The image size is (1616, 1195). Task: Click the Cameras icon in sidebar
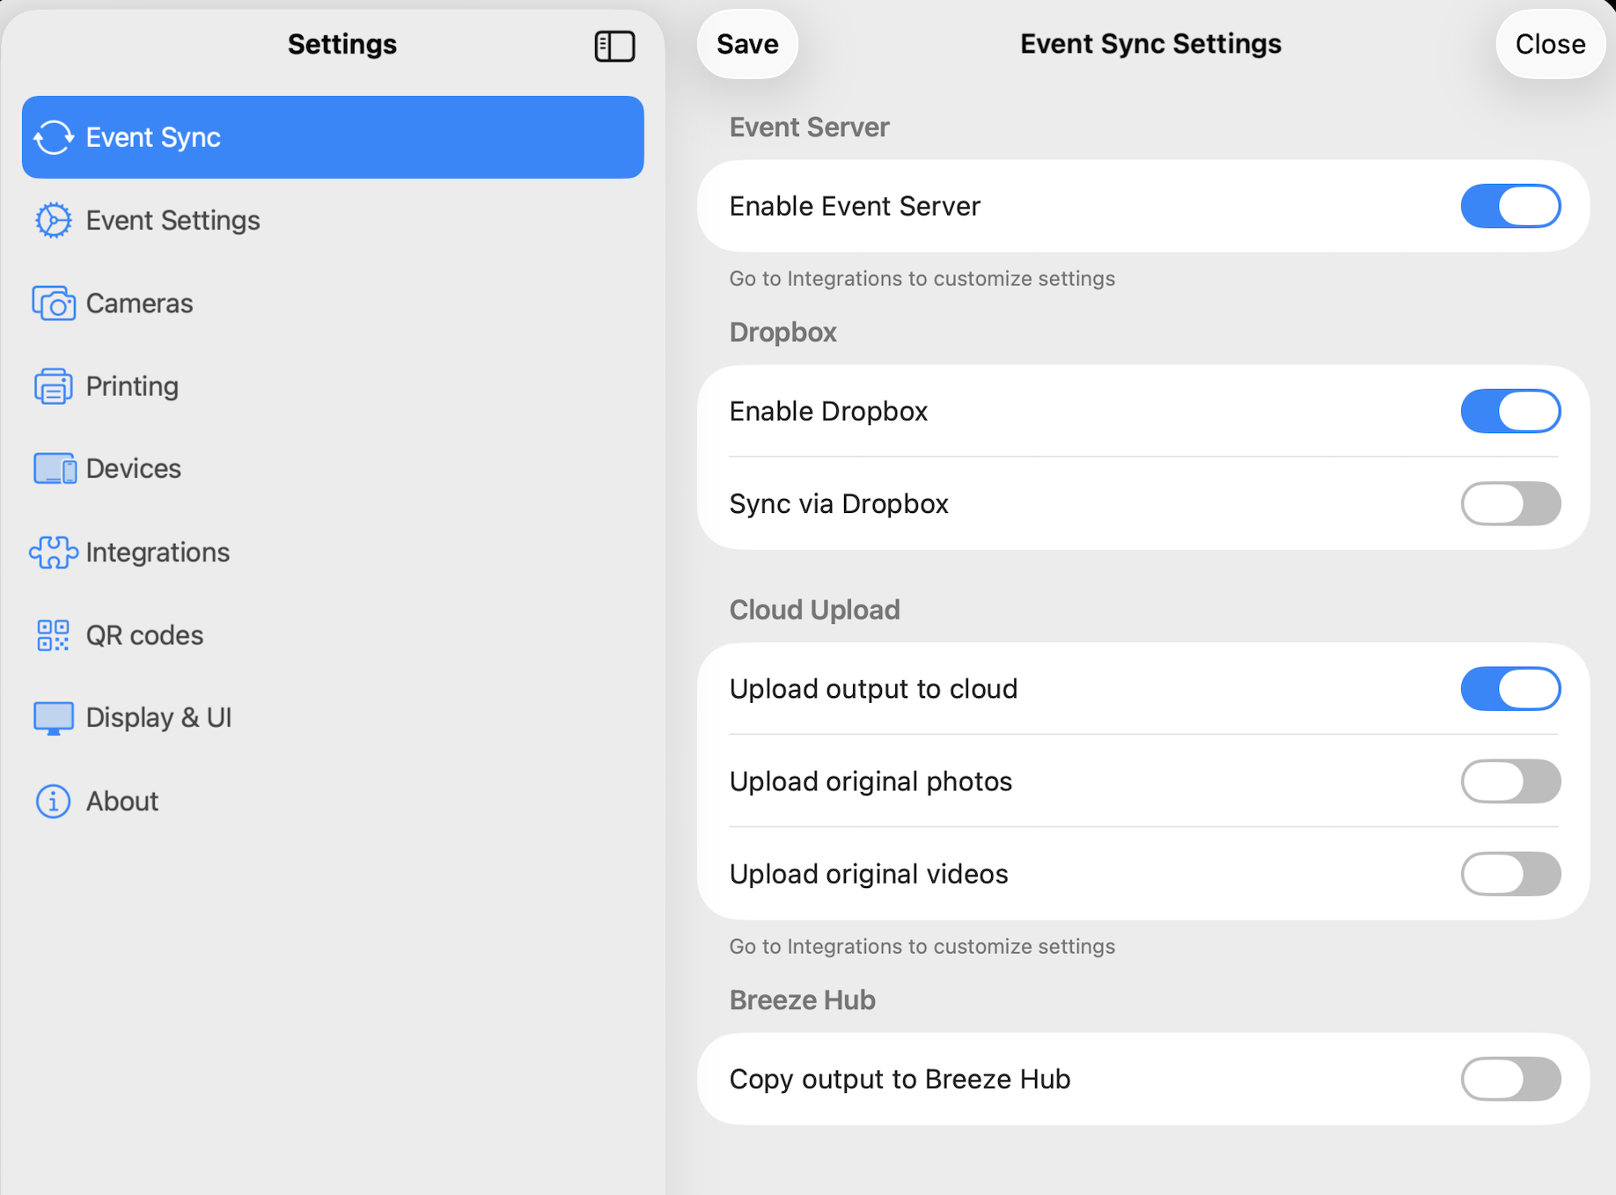coord(54,304)
